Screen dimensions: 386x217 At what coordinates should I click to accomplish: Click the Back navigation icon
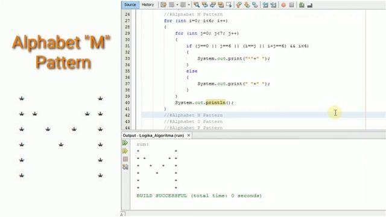click(x=171, y=5)
